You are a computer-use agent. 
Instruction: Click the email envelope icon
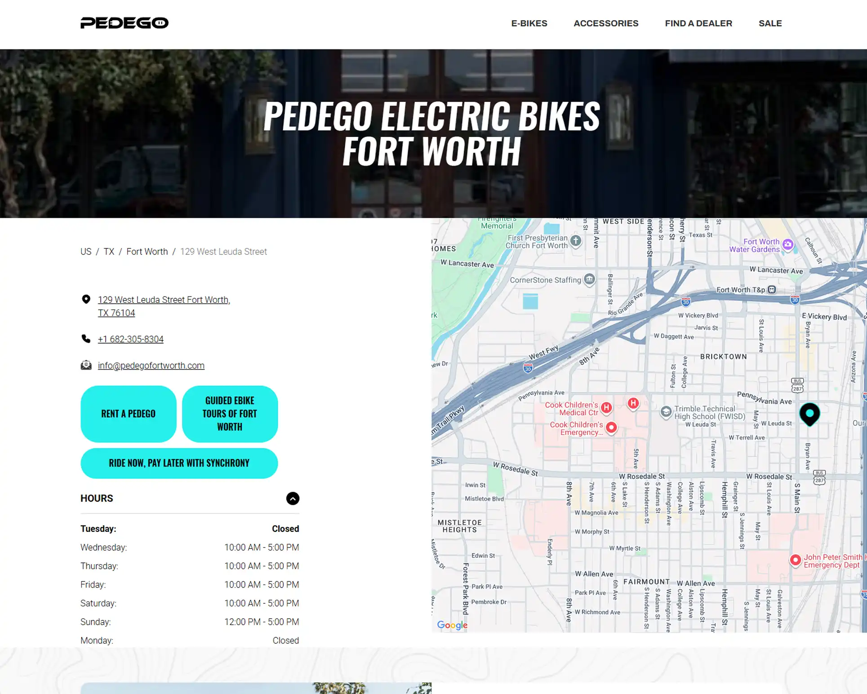(x=86, y=365)
